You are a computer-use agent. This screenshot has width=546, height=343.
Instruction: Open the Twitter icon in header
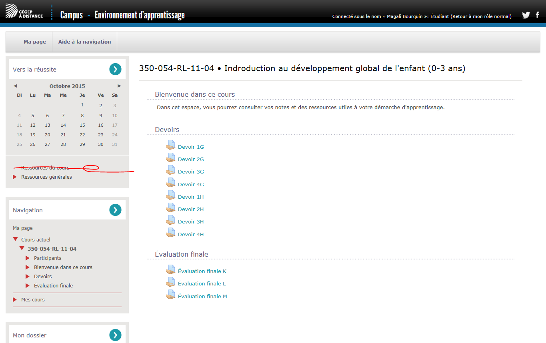[526, 15]
